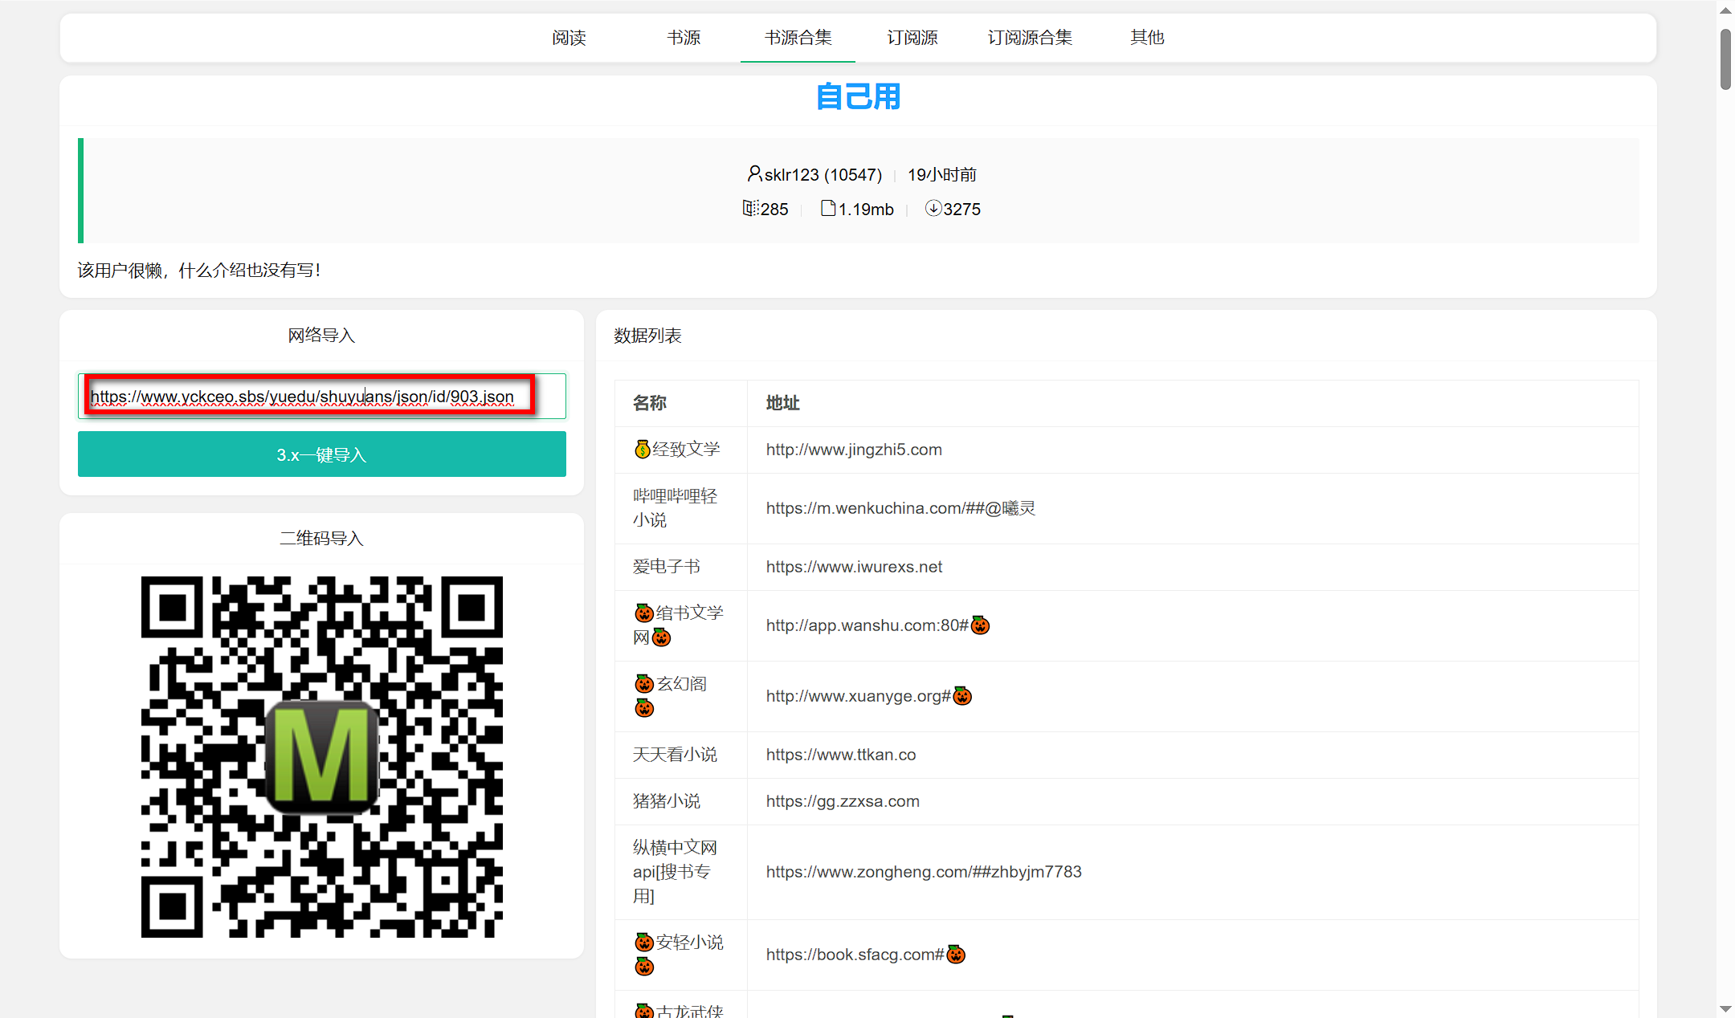The height and width of the screenshot is (1018, 1735).
Task: Click the pumpkin icon after book.sfacg.com#
Action: 956,955
